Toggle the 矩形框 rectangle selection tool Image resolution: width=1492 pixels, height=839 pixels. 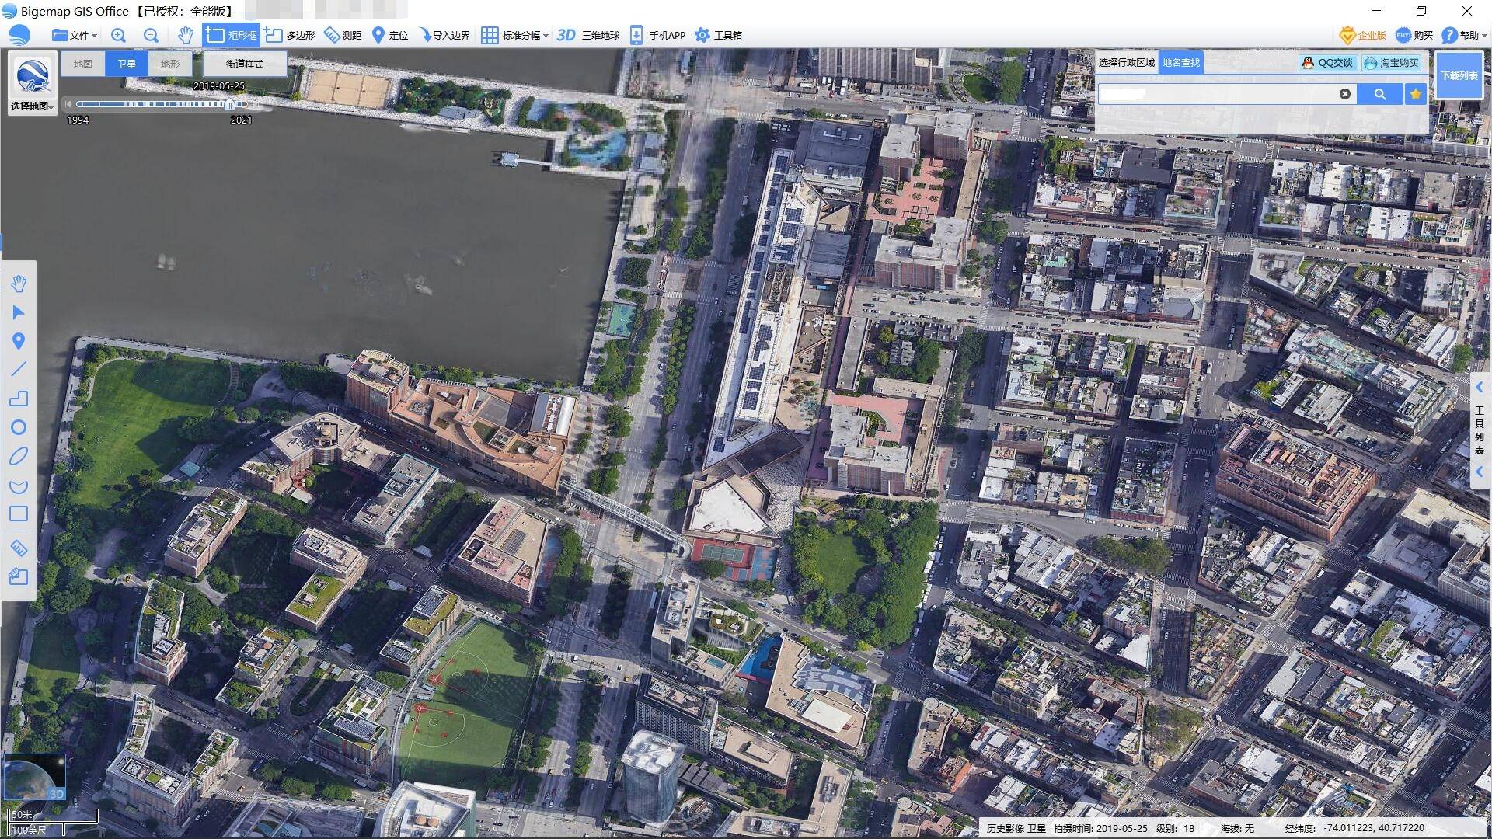[232, 35]
